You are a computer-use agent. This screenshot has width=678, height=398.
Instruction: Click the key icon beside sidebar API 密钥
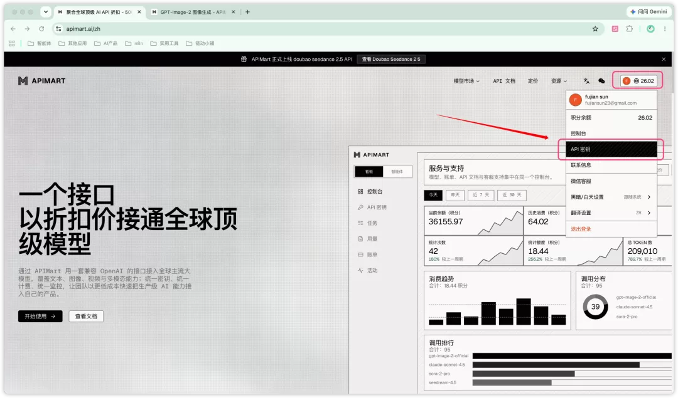(360, 207)
